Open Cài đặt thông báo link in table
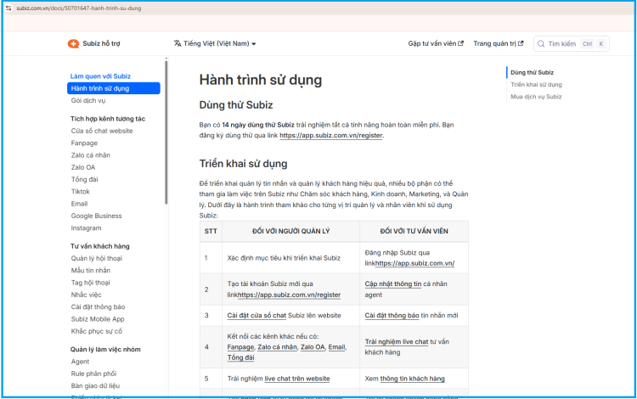 coord(392,316)
